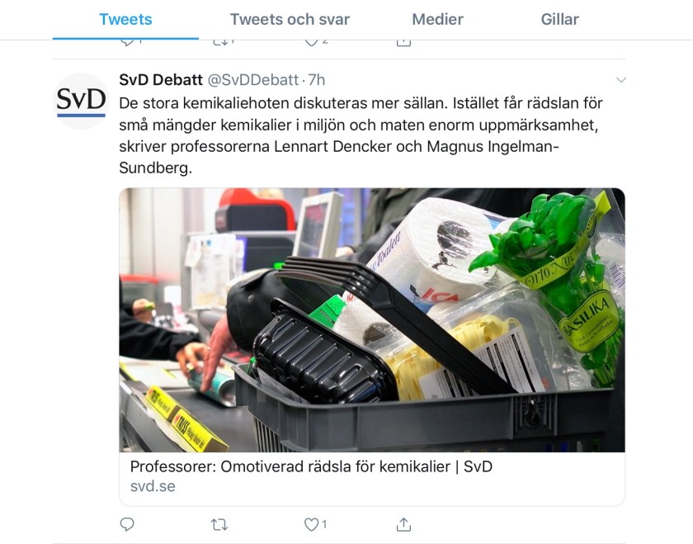Open the SvD Debatt account name
693x544 pixels.
click(x=161, y=79)
